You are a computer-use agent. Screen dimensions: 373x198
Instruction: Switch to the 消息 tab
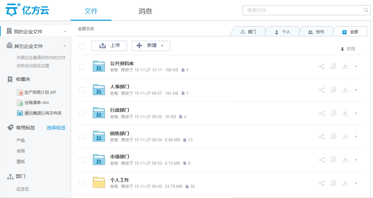(145, 11)
